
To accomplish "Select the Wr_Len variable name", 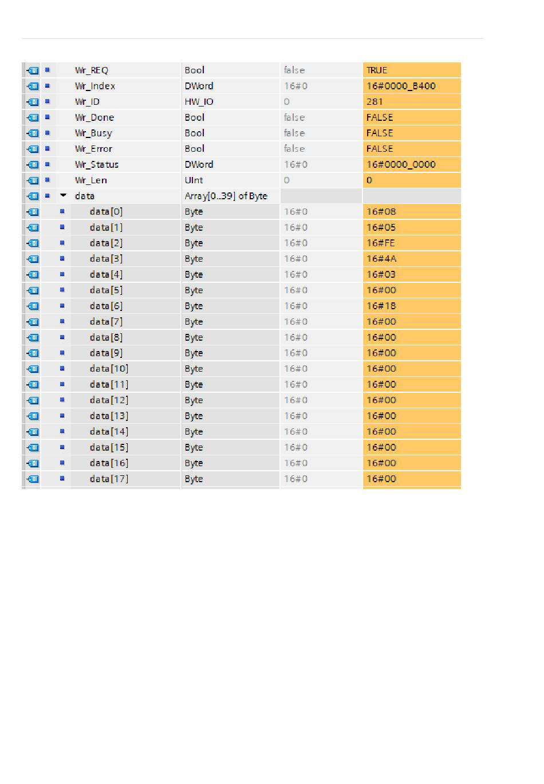I will (91, 180).
